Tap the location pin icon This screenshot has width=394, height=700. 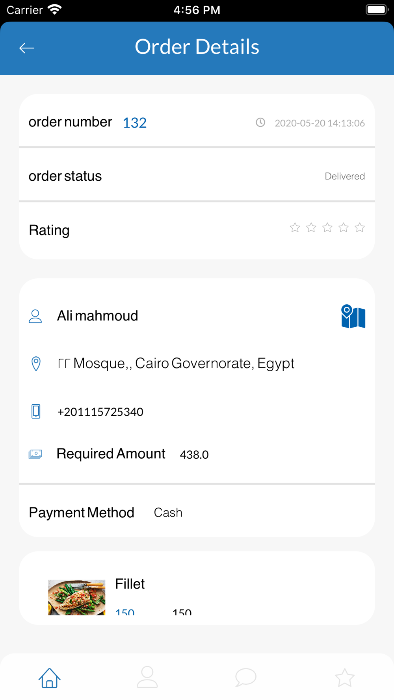(x=36, y=363)
